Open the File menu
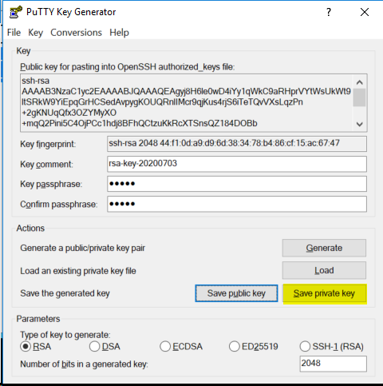This screenshot has height=386, width=383. pos(14,33)
